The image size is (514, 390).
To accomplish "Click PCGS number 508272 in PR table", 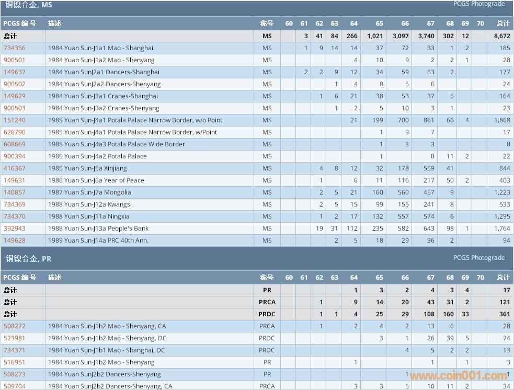I will (x=15, y=326).
